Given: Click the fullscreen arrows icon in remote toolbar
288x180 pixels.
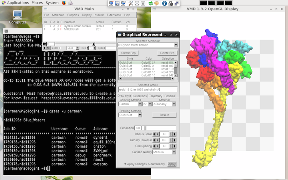Looking at the screenshot, I should (x=137, y=3).
